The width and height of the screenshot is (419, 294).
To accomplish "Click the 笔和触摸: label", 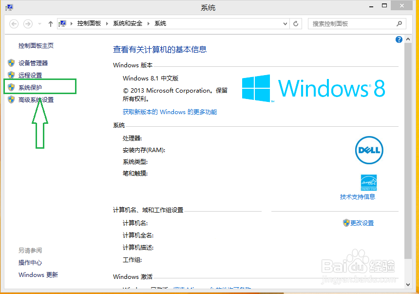I will (x=135, y=174).
